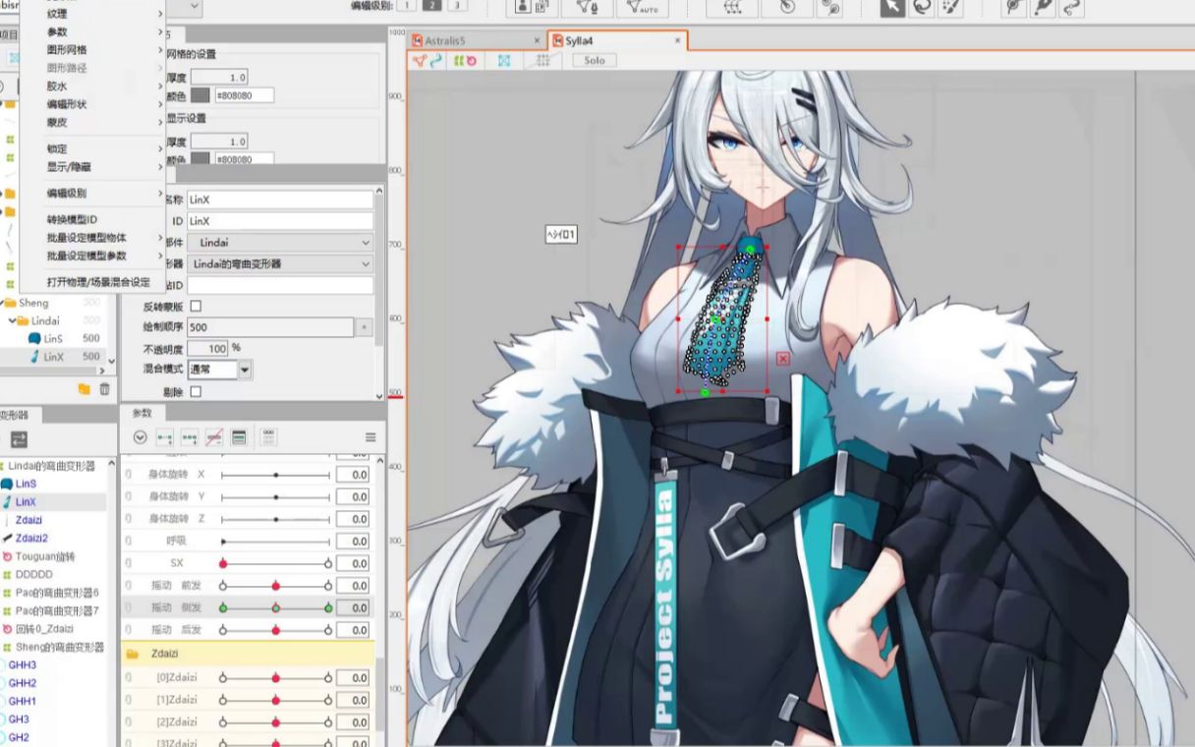
Task: Click the blue focus-fit icon in view toolbar
Action: (x=504, y=61)
